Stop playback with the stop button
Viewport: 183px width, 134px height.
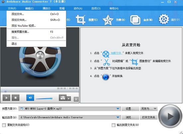tap(16, 98)
